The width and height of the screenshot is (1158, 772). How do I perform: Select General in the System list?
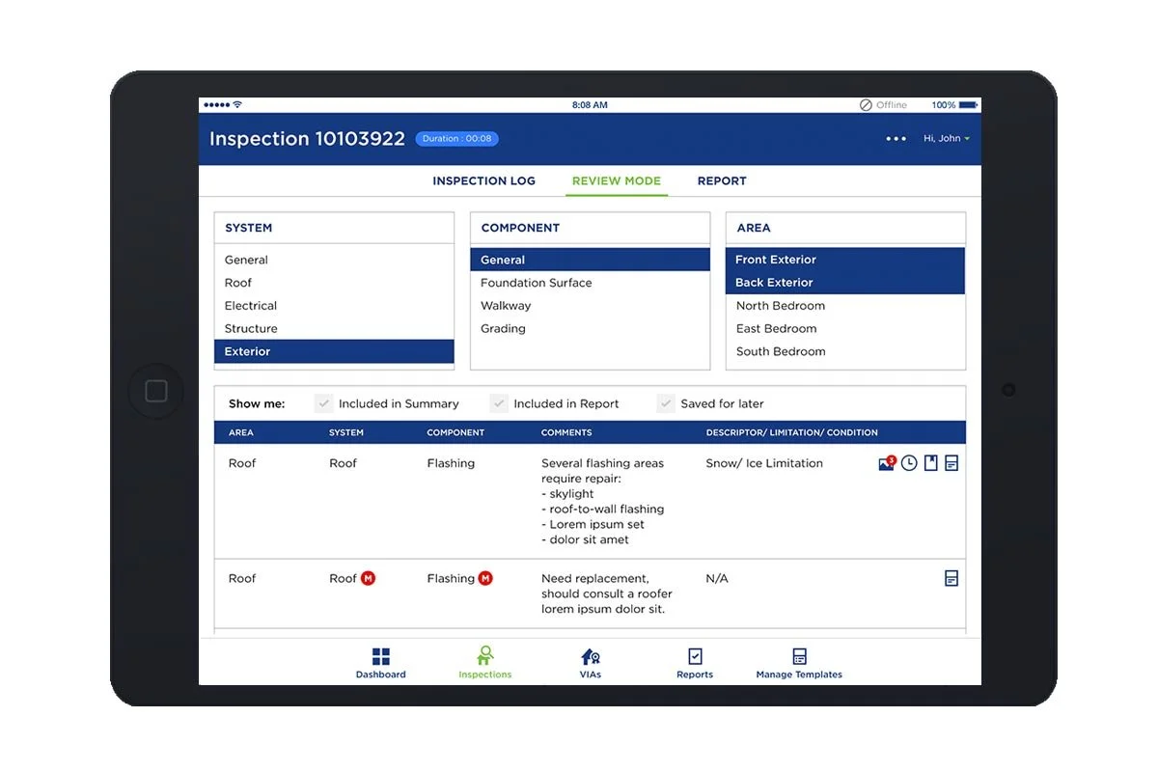point(334,260)
